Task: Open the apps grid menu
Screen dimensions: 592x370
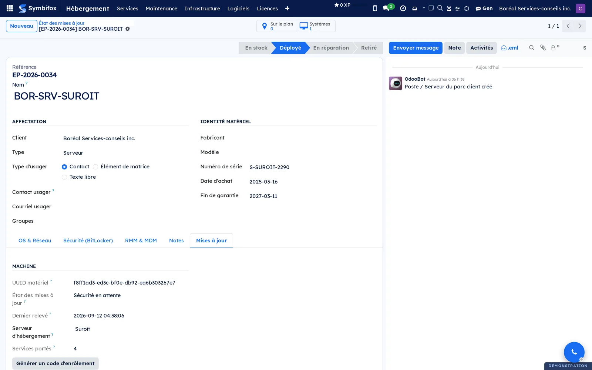Action: 10,8
